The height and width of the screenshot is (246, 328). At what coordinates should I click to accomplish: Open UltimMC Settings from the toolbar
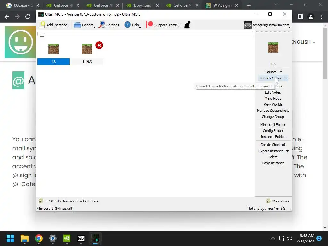109,25
